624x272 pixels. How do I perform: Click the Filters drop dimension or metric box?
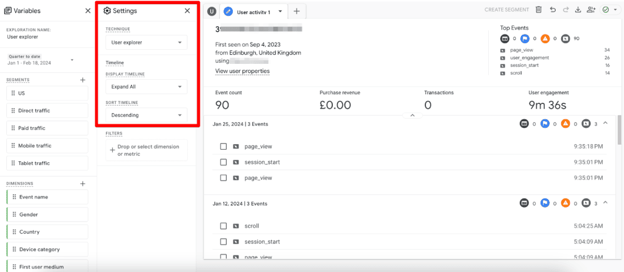[x=146, y=150]
